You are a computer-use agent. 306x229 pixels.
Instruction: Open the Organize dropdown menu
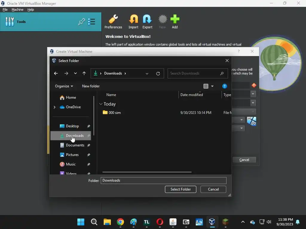64,86
